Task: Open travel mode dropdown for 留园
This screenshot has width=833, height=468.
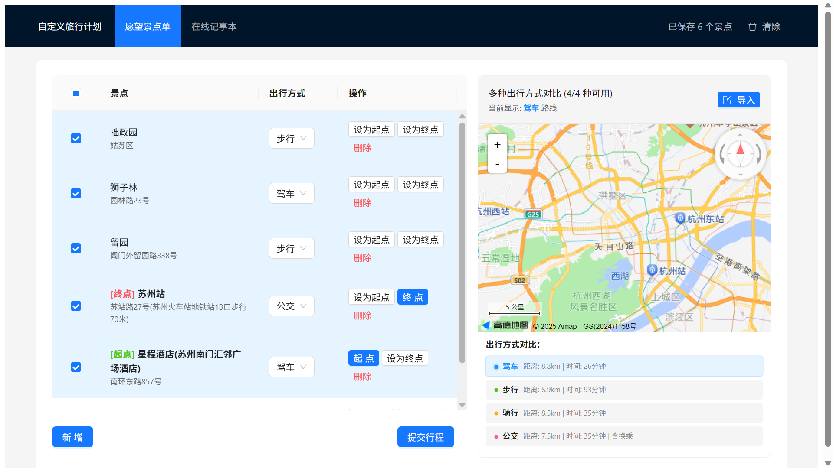Action: point(292,249)
